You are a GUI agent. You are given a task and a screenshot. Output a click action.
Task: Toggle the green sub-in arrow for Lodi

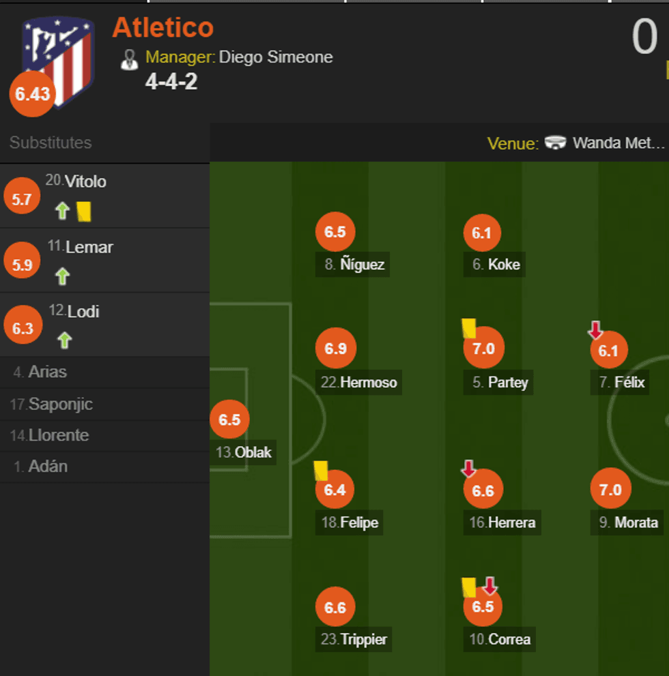click(63, 340)
